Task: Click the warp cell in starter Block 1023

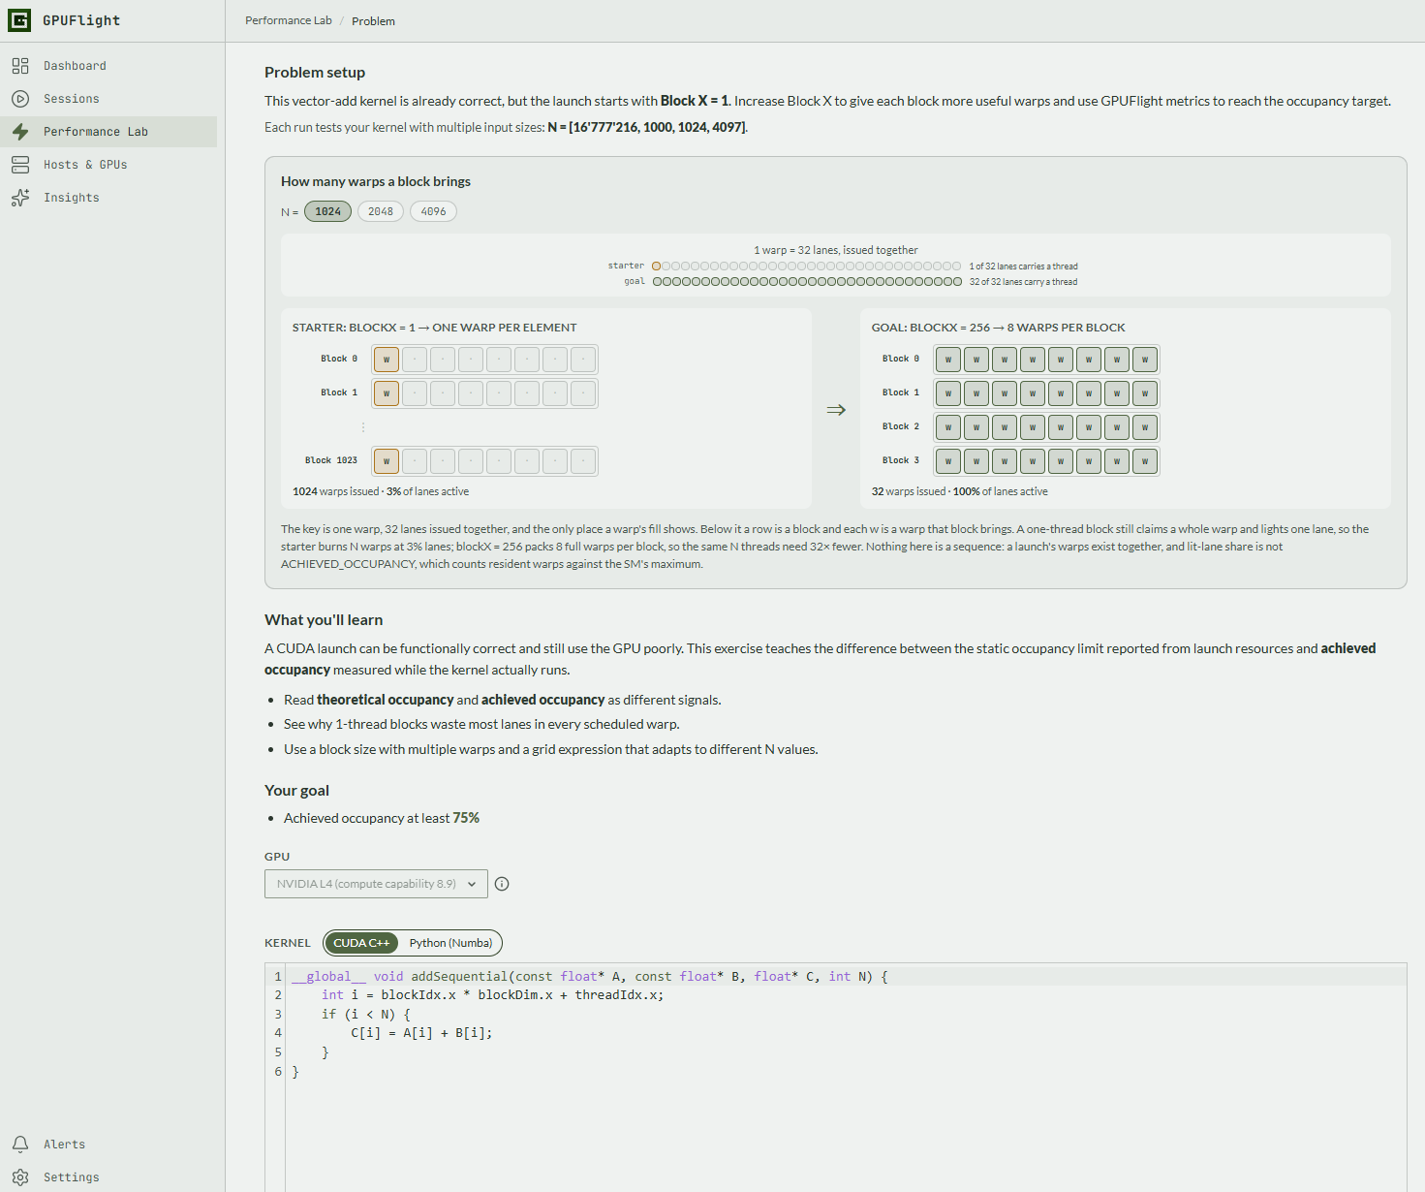Action: pos(387,461)
